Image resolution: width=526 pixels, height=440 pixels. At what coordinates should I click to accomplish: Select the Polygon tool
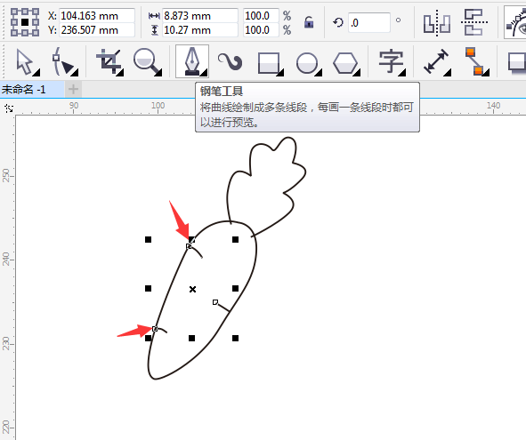(346, 63)
